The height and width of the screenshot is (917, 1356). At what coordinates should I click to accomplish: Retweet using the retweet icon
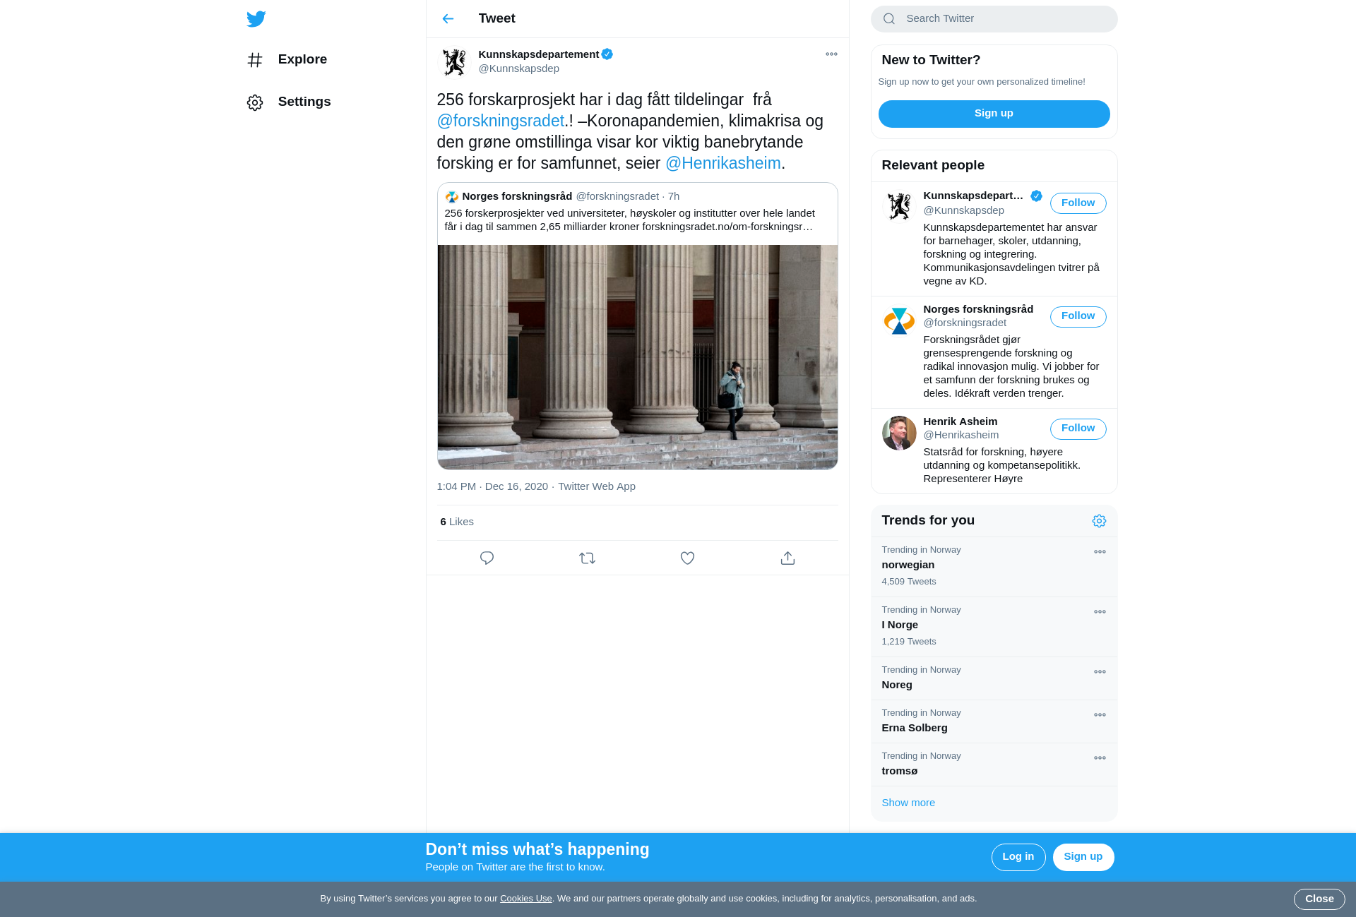coord(587,558)
